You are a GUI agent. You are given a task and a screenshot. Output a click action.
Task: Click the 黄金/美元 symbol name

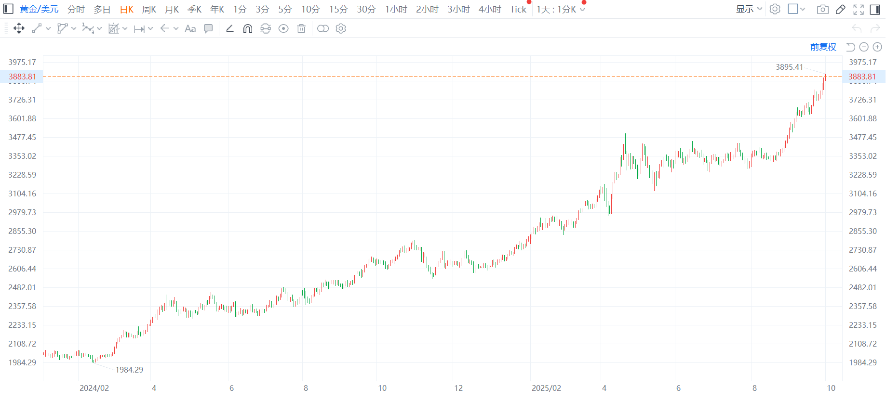point(39,9)
